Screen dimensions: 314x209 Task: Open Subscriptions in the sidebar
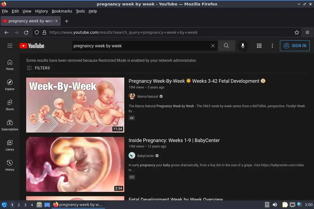point(10,125)
